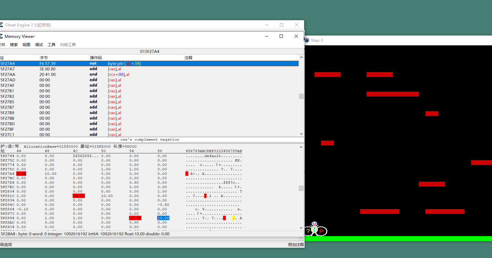
Task: Click the disassembly scrollbar down arrow
Action: (x=301, y=134)
